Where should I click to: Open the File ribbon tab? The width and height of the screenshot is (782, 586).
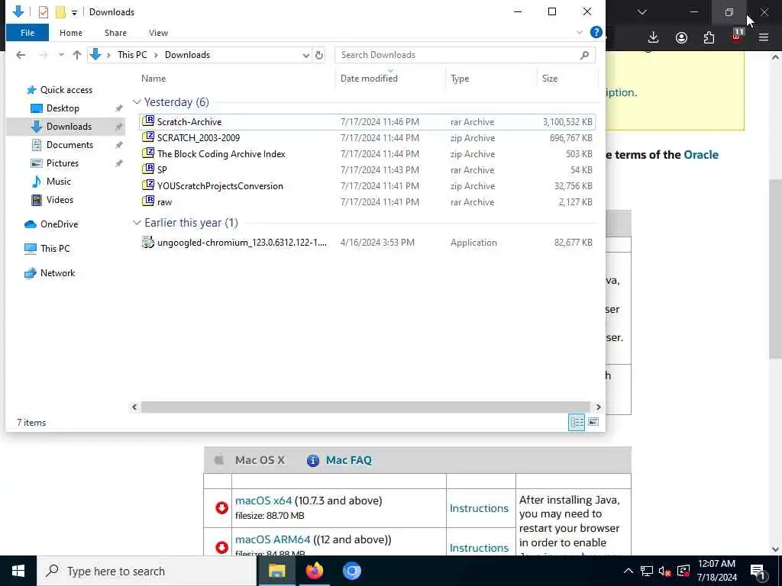point(27,33)
